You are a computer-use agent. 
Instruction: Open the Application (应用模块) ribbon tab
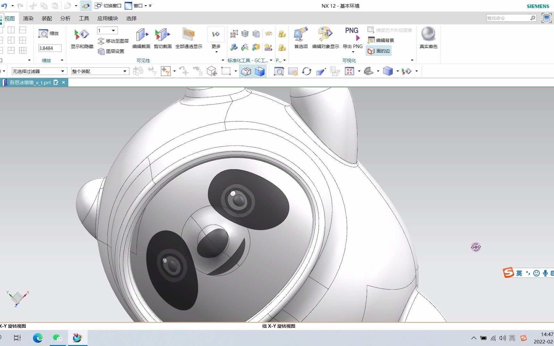(108, 18)
